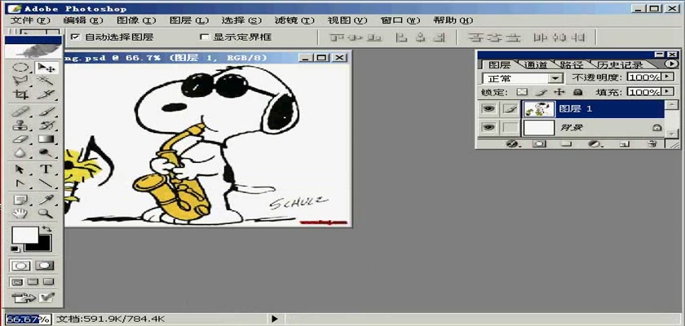This screenshot has height=326, width=685.
Task: Select the Polygonal Lasso tool
Action: tap(20, 81)
